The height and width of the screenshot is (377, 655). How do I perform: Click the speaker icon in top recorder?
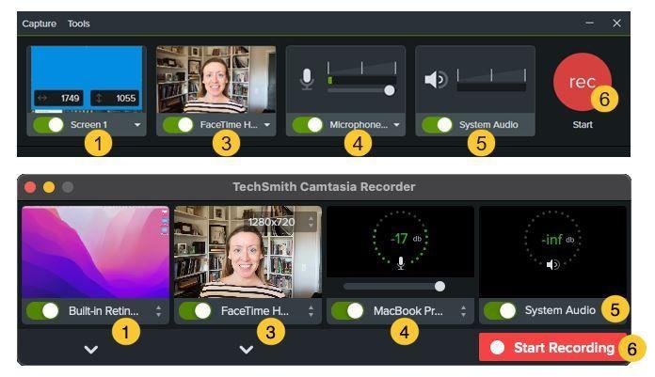click(x=436, y=79)
